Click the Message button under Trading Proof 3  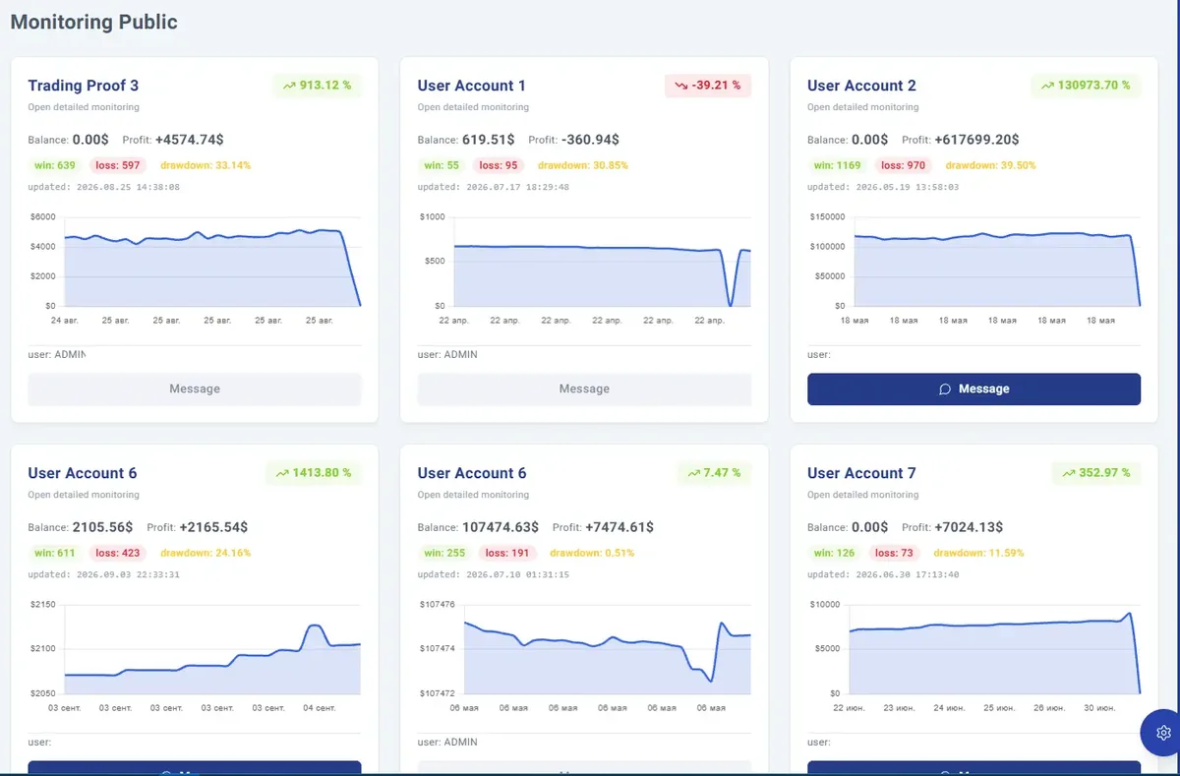[x=195, y=388]
